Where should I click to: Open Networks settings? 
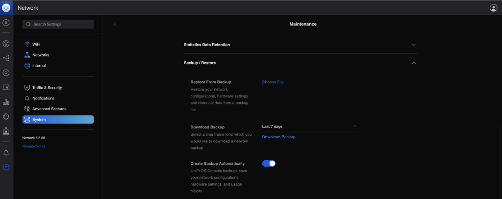[40, 55]
